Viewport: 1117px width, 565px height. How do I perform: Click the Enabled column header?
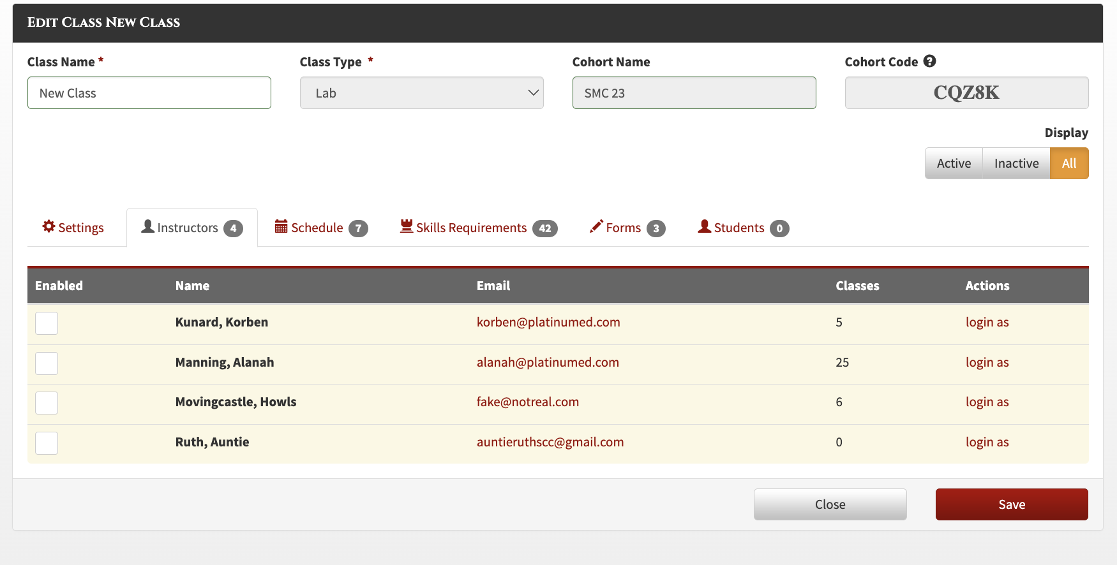click(59, 286)
